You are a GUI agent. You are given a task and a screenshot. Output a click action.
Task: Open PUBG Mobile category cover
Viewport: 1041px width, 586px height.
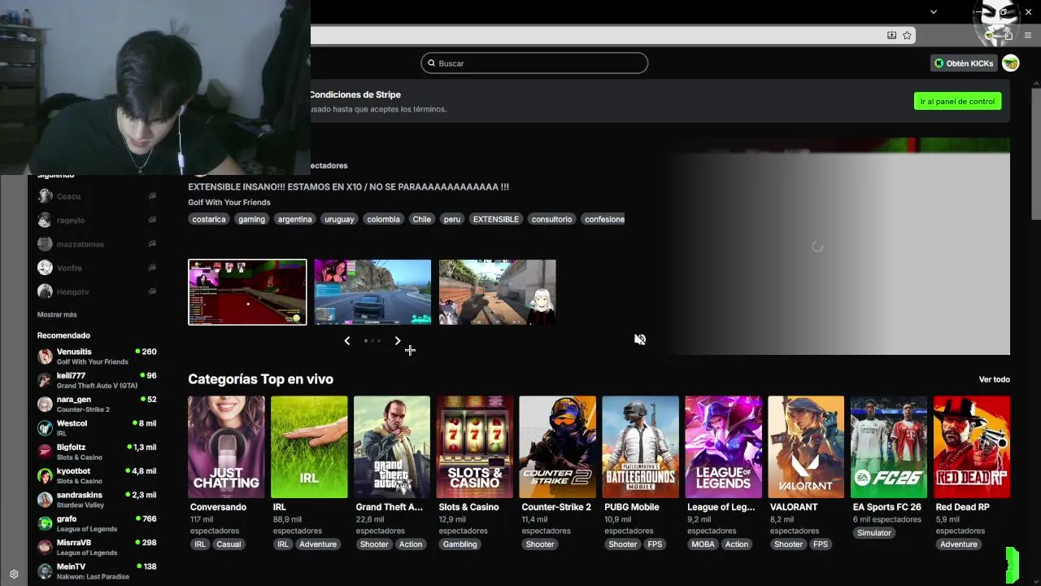(641, 447)
